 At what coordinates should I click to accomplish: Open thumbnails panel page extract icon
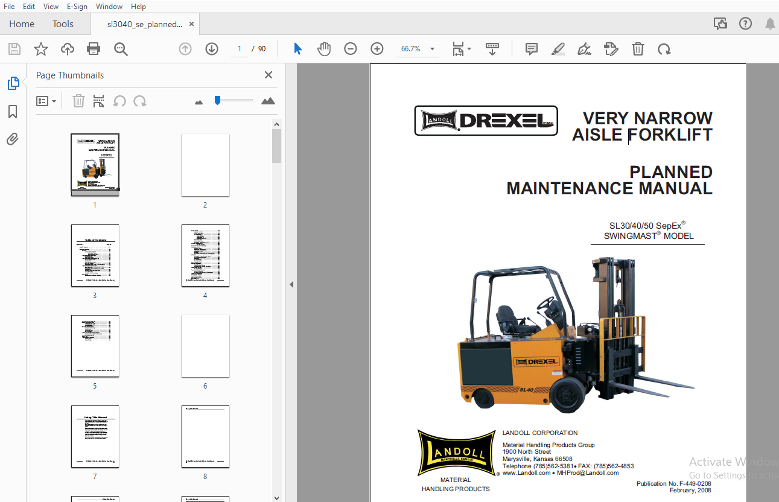(99, 101)
